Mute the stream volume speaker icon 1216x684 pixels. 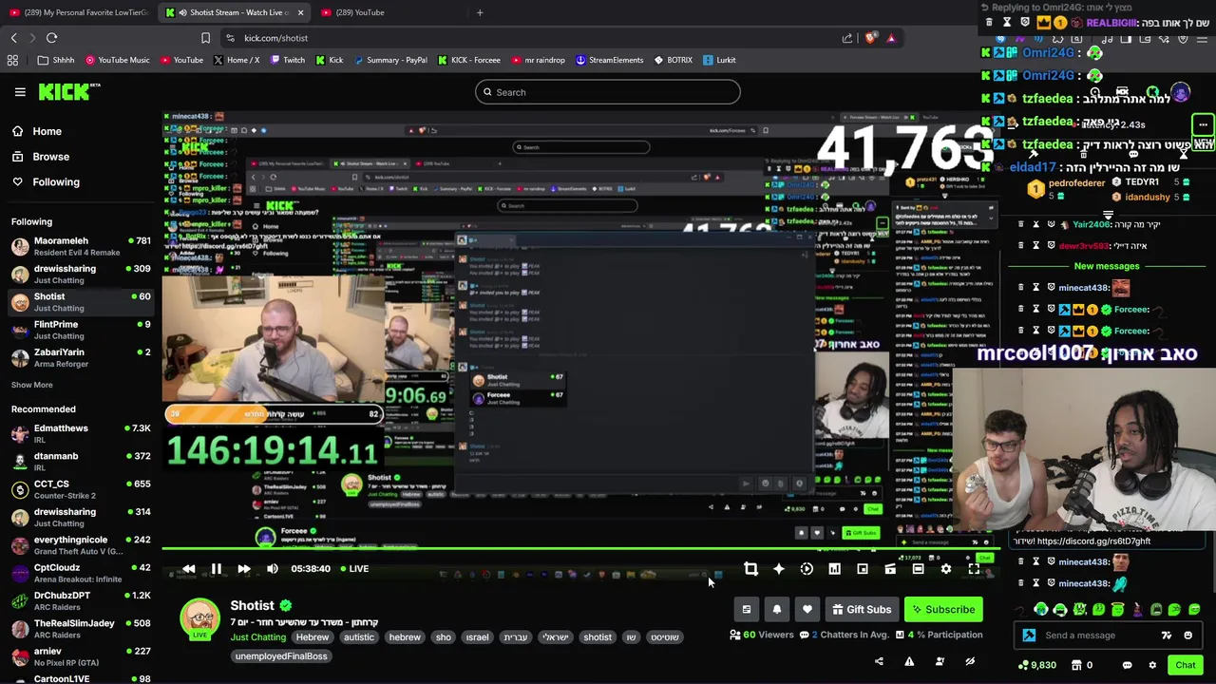pyautogui.click(x=273, y=569)
